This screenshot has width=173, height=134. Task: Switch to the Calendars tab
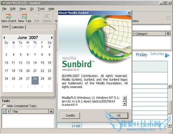pyautogui.click(x=18, y=27)
